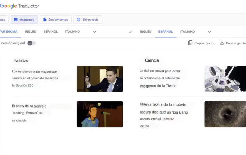Select INGLÉS as source language
The image size is (246, 155).
(30, 32)
